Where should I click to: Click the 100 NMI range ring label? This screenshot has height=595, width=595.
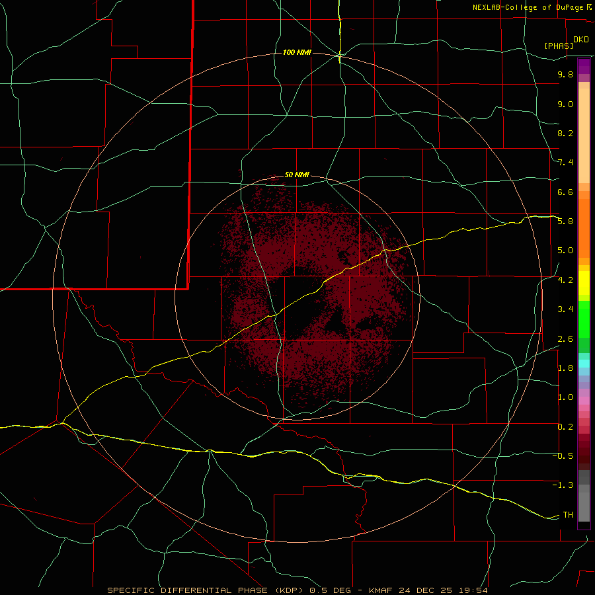(x=297, y=52)
